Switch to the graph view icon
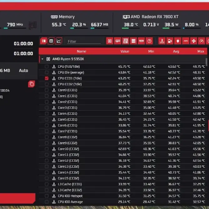This screenshot has width=209, height=209. tap(59, 41)
